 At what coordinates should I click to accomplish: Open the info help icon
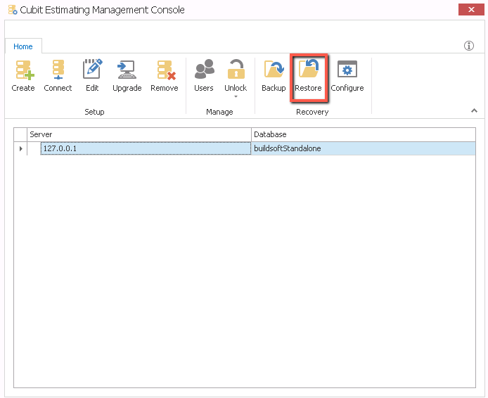[x=469, y=46]
